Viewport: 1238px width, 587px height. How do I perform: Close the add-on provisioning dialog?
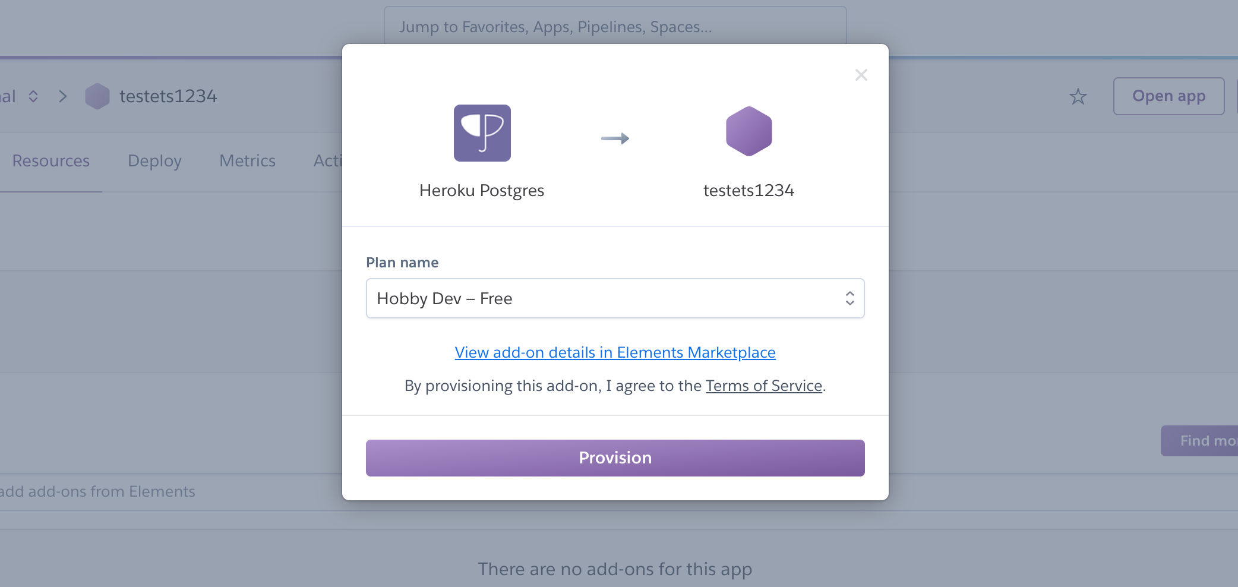(x=862, y=75)
